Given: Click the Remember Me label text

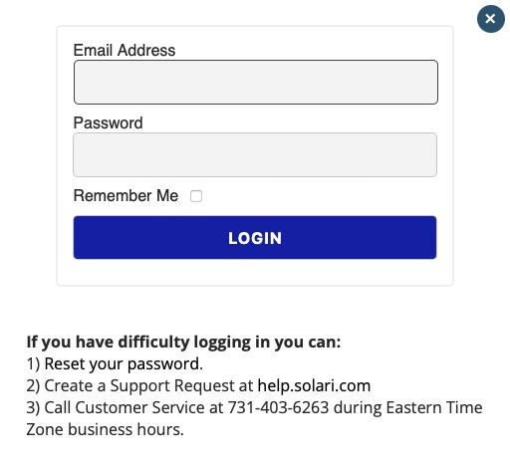Looking at the screenshot, I should tap(126, 195).
